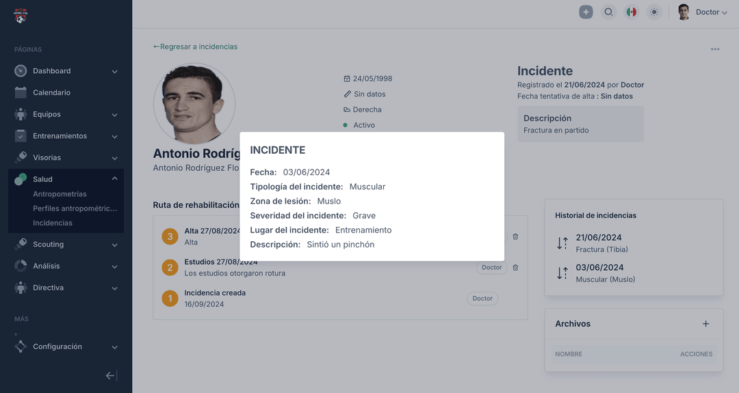Viewport: 739px width, 393px height.
Task: Expand the Entrenamientos menu chevron
Action: pos(114,137)
